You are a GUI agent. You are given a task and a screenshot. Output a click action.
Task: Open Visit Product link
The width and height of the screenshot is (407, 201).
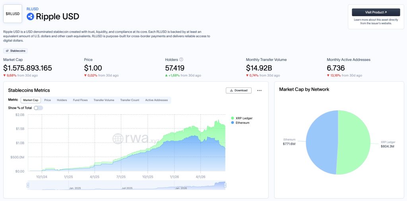tap(376, 12)
